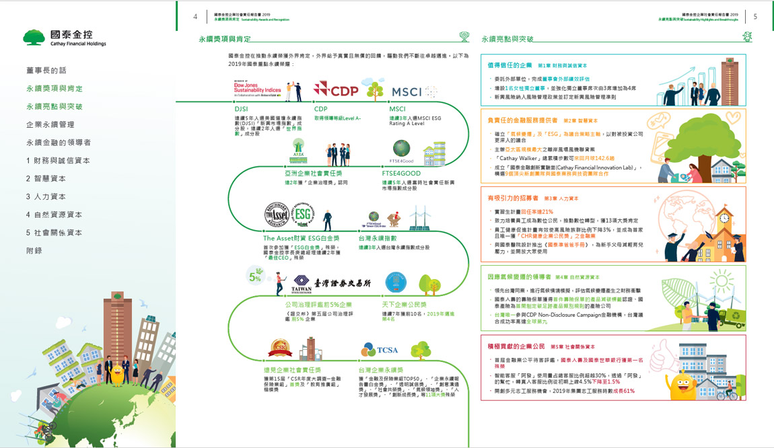Viewport: 774px width, 448px height.
Task: Navigate to 永續金融的領導者 chapter
Action: pyautogui.click(x=59, y=143)
